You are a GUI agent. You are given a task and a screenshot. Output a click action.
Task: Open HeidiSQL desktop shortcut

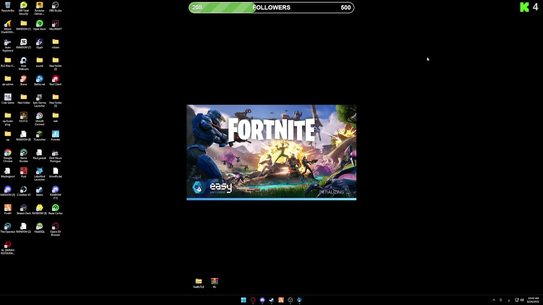click(x=39, y=228)
